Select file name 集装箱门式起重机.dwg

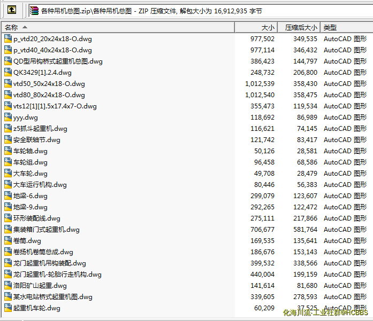47,230
